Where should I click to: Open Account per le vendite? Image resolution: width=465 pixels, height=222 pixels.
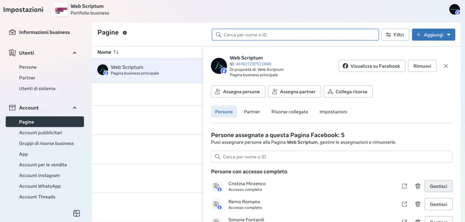(43, 164)
